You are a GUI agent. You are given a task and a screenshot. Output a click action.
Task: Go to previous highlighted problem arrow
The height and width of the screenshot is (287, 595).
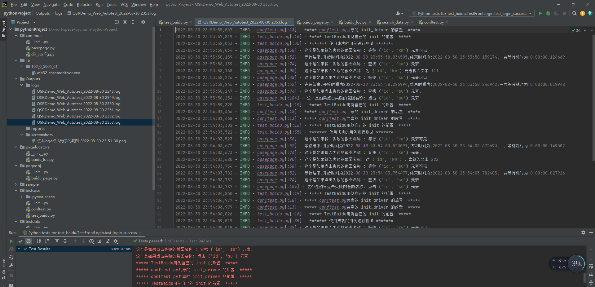tap(585, 30)
